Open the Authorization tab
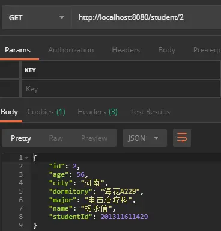The image size is (221, 231). [x=71, y=50]
